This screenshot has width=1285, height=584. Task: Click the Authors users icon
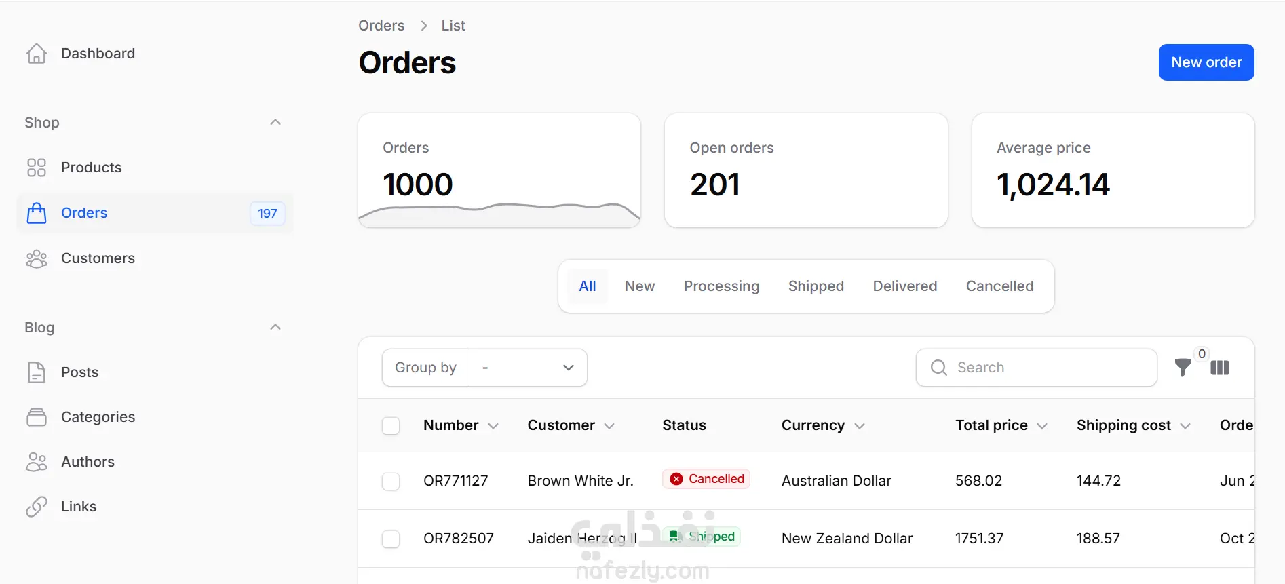[37, 462]
